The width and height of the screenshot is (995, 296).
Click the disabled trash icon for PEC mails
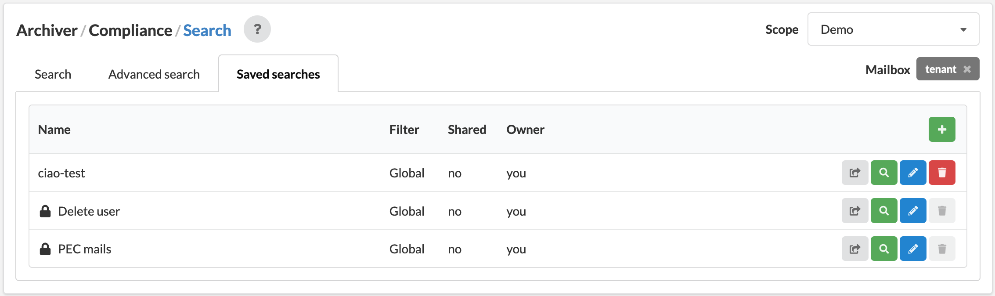[x=942, y=249]
